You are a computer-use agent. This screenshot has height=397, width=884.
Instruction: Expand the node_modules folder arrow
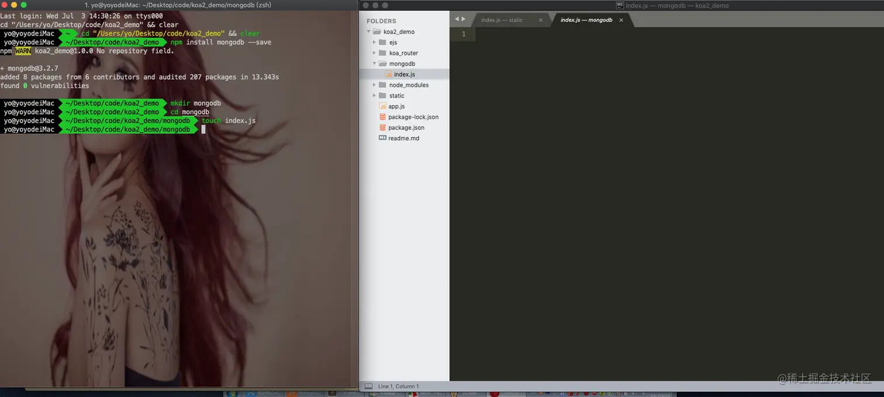(374, 85)
